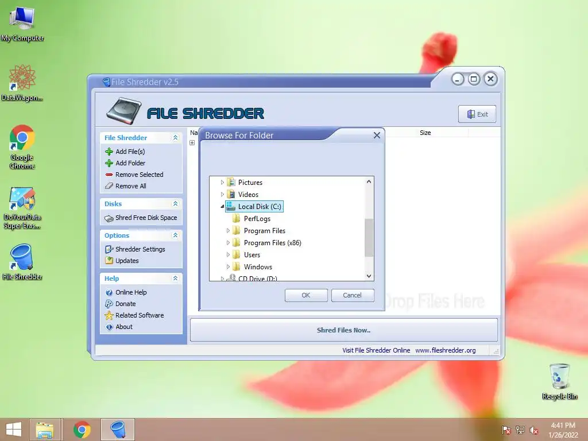Viewport: 588px width, 441px height.
Task: Click the red minus icon beside Remove Selected
Action: tap(109, 175)
